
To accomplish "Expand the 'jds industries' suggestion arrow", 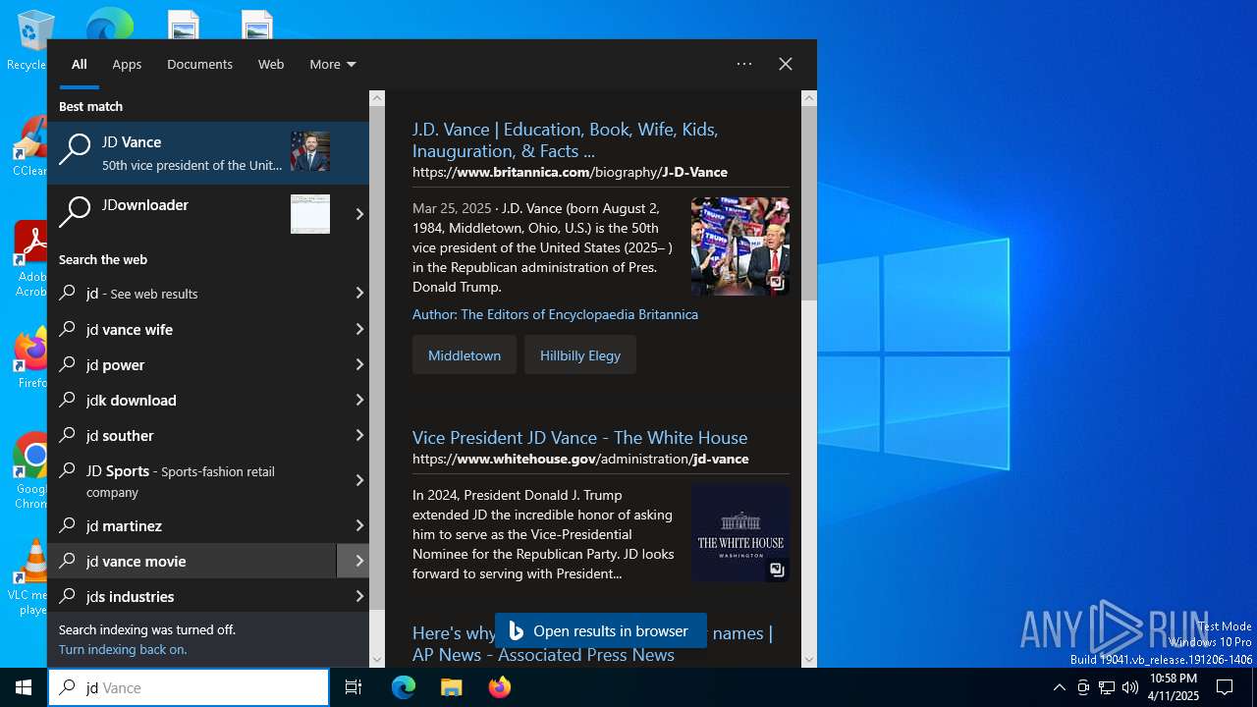I will tap(358, 596).
